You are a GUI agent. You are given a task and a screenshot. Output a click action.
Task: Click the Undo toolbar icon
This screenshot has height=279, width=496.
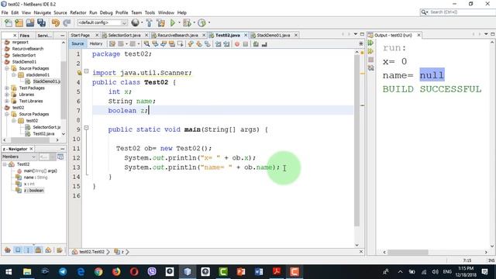[x=56, y=22]
